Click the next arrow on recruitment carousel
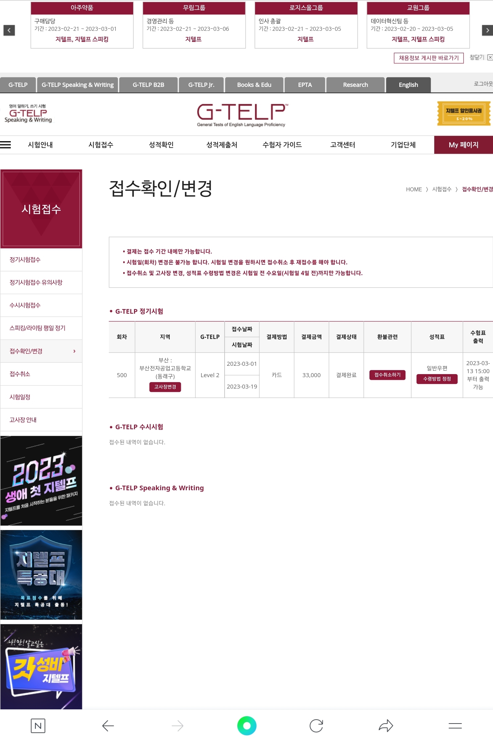The height and width of the screenshot is (742, 493). coord(487,30)
